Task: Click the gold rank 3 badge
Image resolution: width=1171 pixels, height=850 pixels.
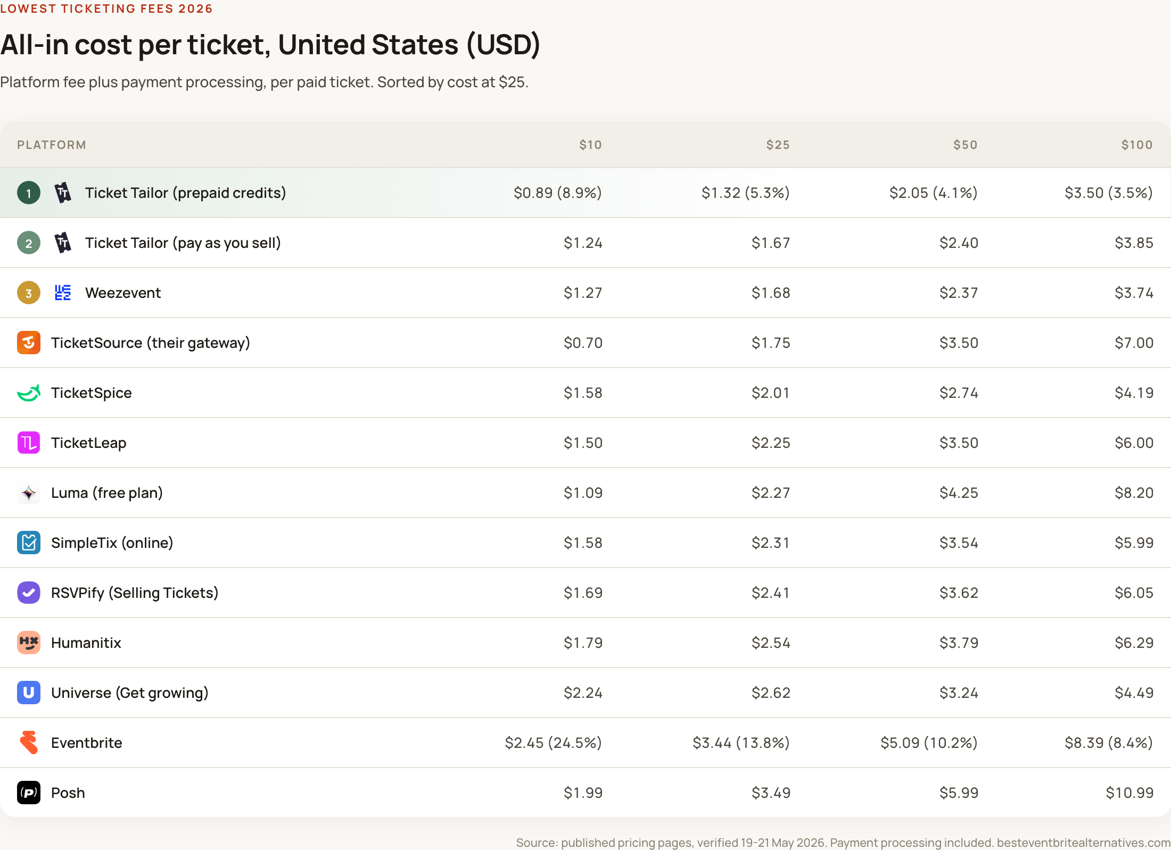Action: tap(29, 293)
